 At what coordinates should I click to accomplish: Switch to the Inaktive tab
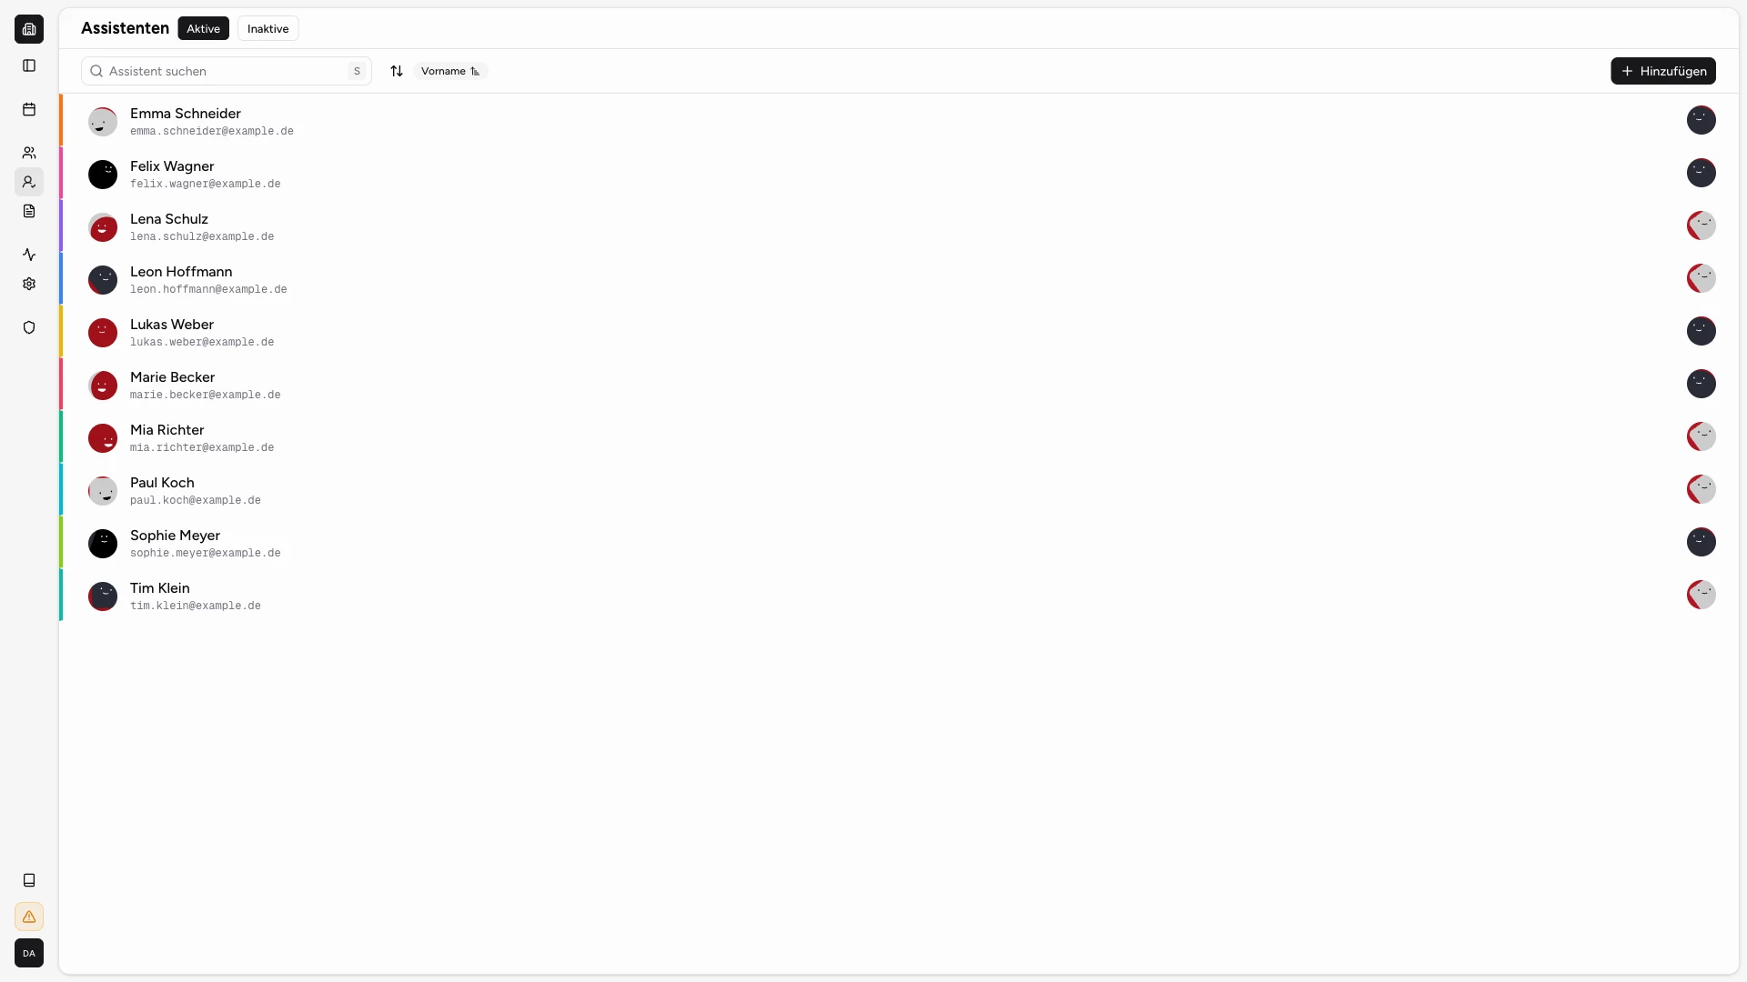[268, 28]
